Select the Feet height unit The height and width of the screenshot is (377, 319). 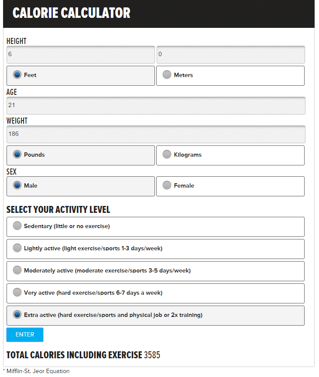click(80, 76)
